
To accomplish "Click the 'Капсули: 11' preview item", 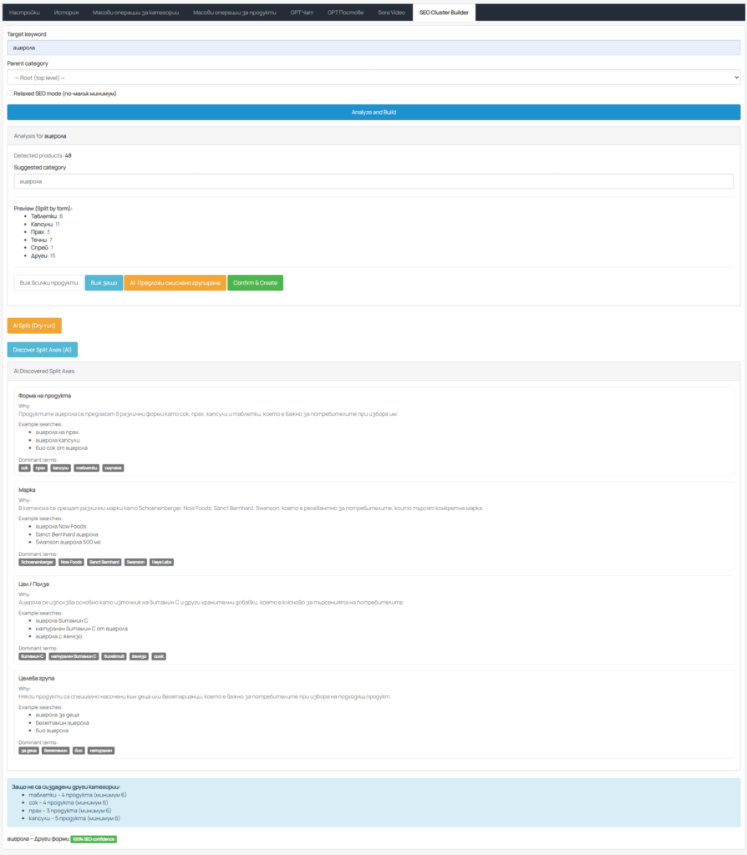I will coord(45,224).
